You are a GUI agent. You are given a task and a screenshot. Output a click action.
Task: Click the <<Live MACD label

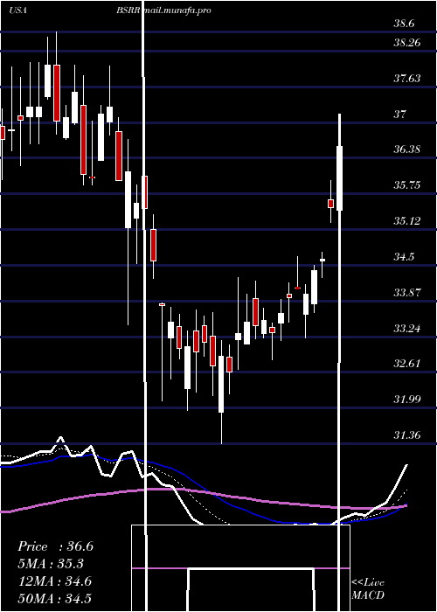click(x=368, y=588)
